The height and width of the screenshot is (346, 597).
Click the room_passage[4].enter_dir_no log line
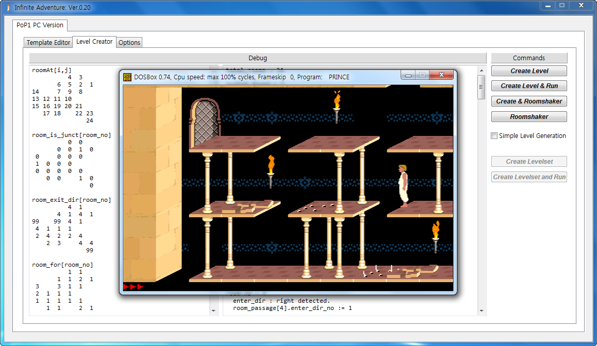292,308
